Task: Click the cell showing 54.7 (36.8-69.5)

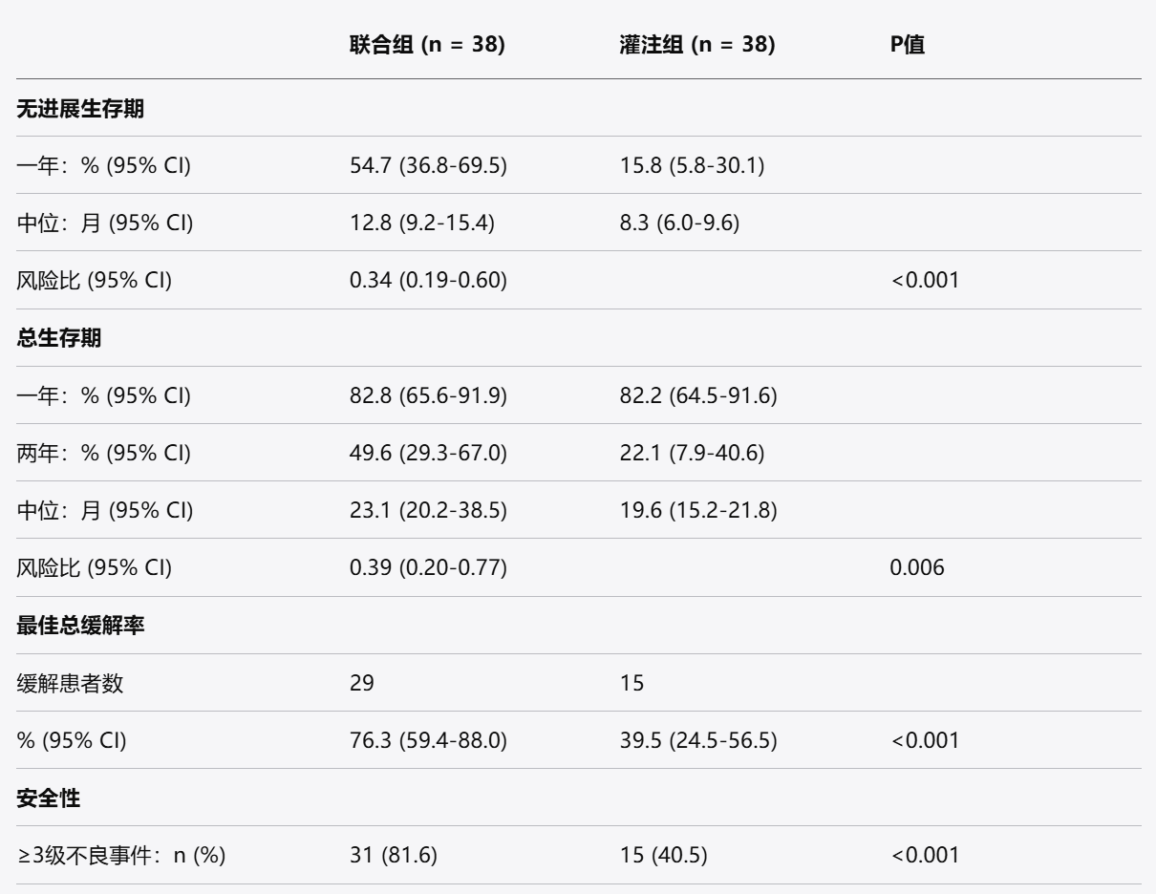Action: pos(428,165)
